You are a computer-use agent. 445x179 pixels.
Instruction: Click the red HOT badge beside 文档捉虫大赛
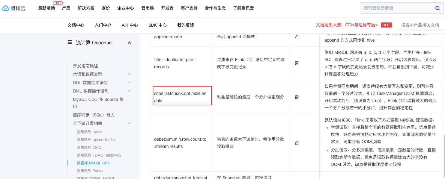click(x=386, y=25)
